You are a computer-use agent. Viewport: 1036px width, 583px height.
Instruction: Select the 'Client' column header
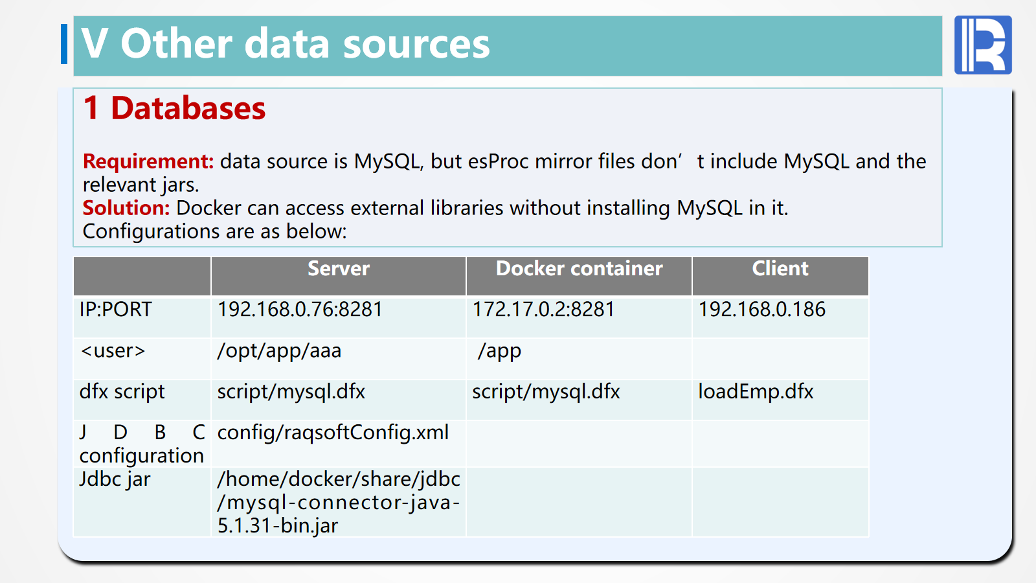click(x=780, y=269)
